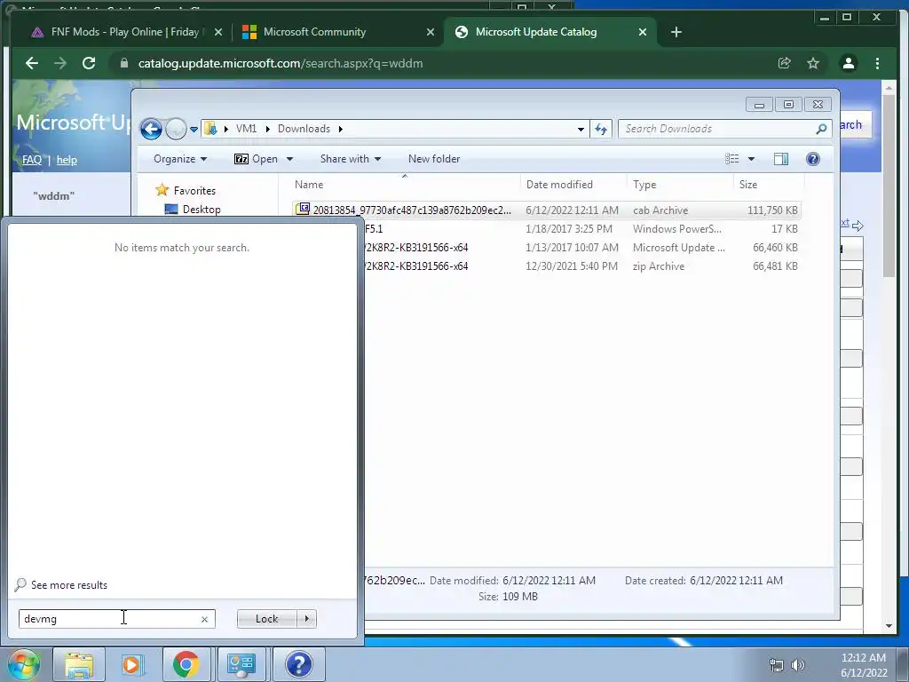Go back in Chrome browser history

[32, 63]
